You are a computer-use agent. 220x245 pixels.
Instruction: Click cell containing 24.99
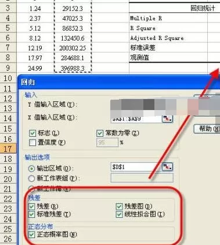pyautogui.click(x=35, y=68)
